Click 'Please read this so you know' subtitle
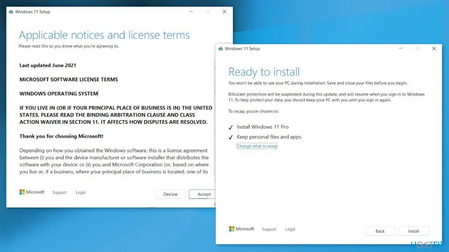The image size is (449, 252). coord(69,46)
